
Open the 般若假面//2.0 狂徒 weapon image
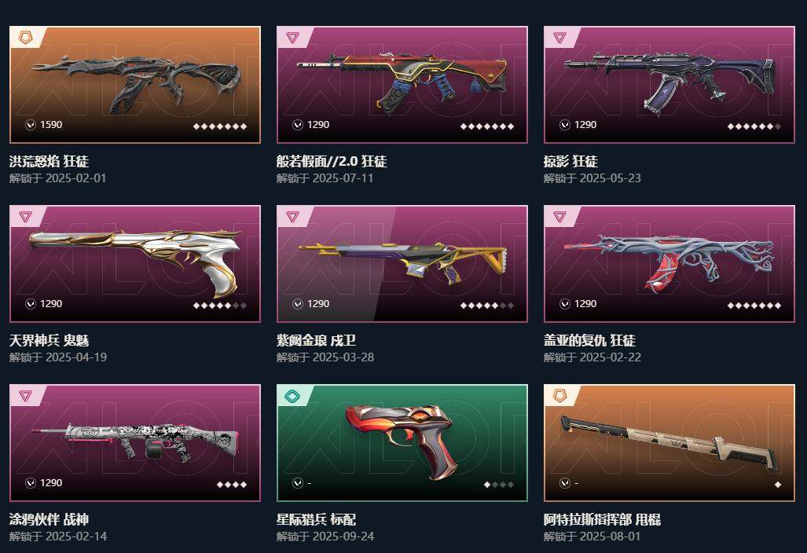coord(402,81)
